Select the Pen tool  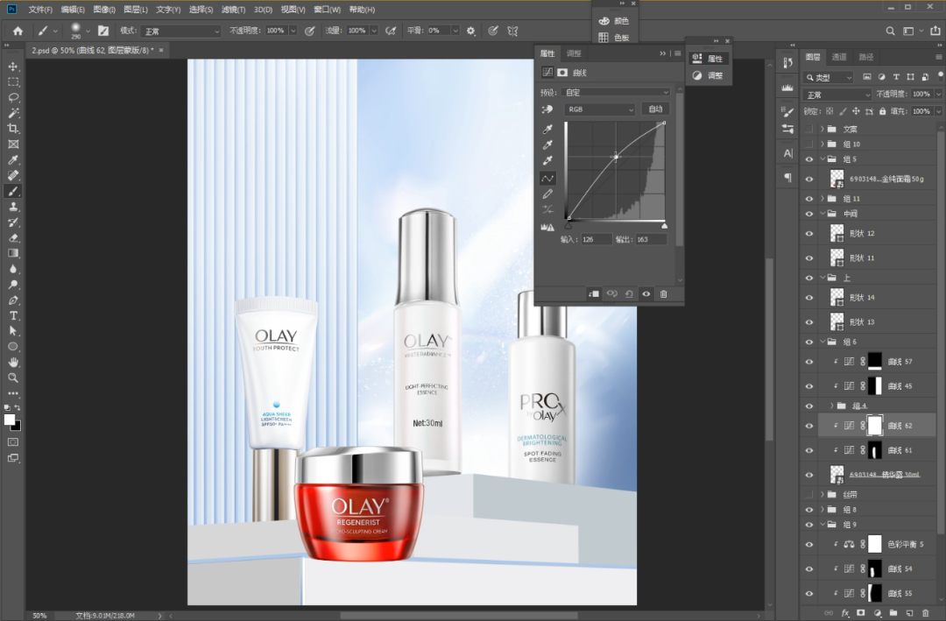[x=12, y=300]
